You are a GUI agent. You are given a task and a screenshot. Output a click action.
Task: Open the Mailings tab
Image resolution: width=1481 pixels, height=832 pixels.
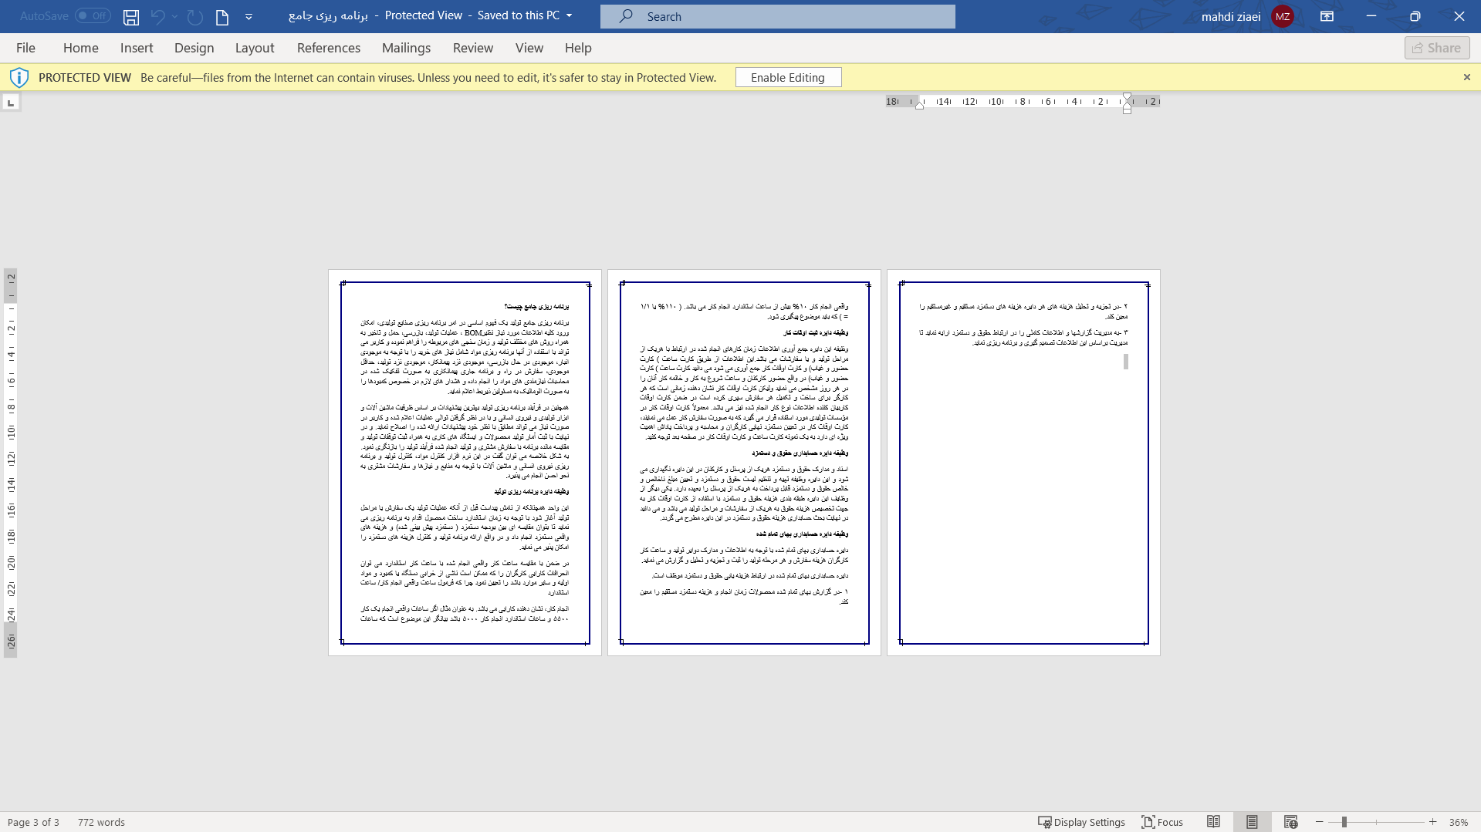[x=407, y=48]
